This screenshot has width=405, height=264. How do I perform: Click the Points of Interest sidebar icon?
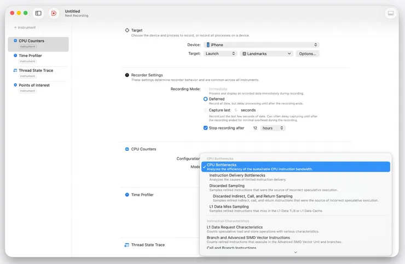tap(15, 85)
